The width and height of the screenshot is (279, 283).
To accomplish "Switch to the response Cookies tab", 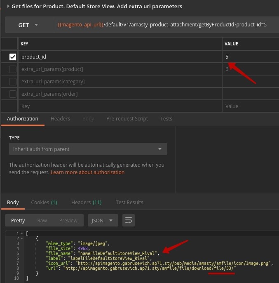I will pyautogui.click(x=44, y=203).
